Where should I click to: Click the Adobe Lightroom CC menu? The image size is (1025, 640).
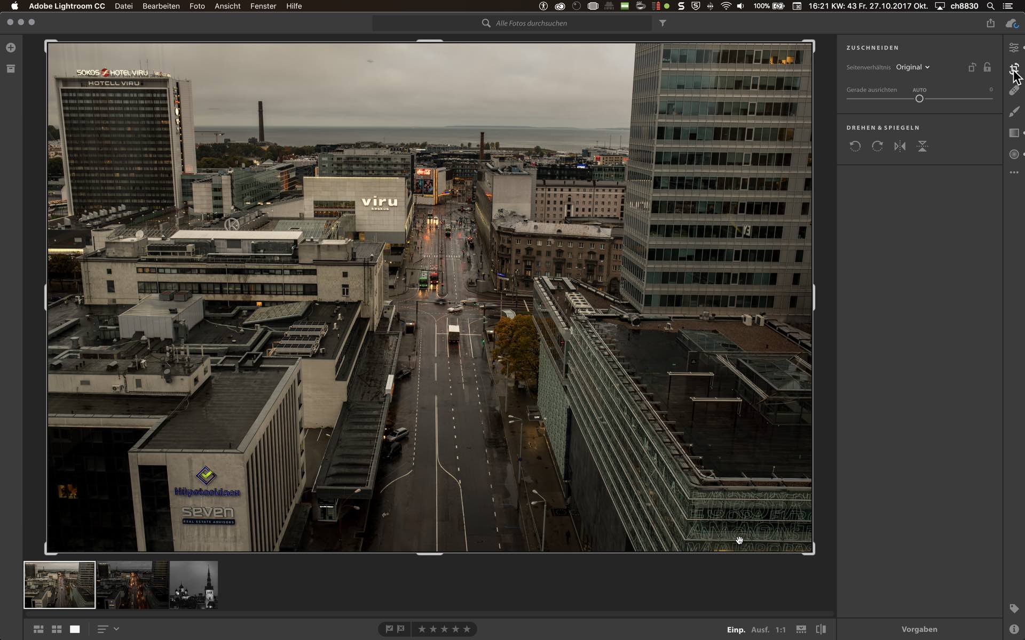click(67, 6)
